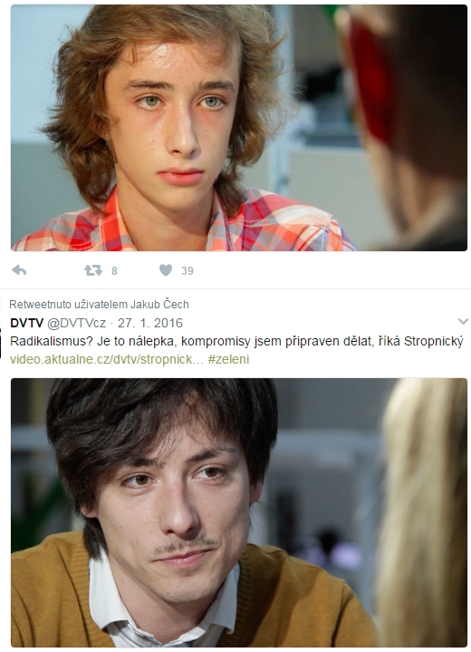This screenshot has width=471, height=652.
Task: Click the 'Retweetnuto uživatelem' label
Action: (x=68, y=305)
